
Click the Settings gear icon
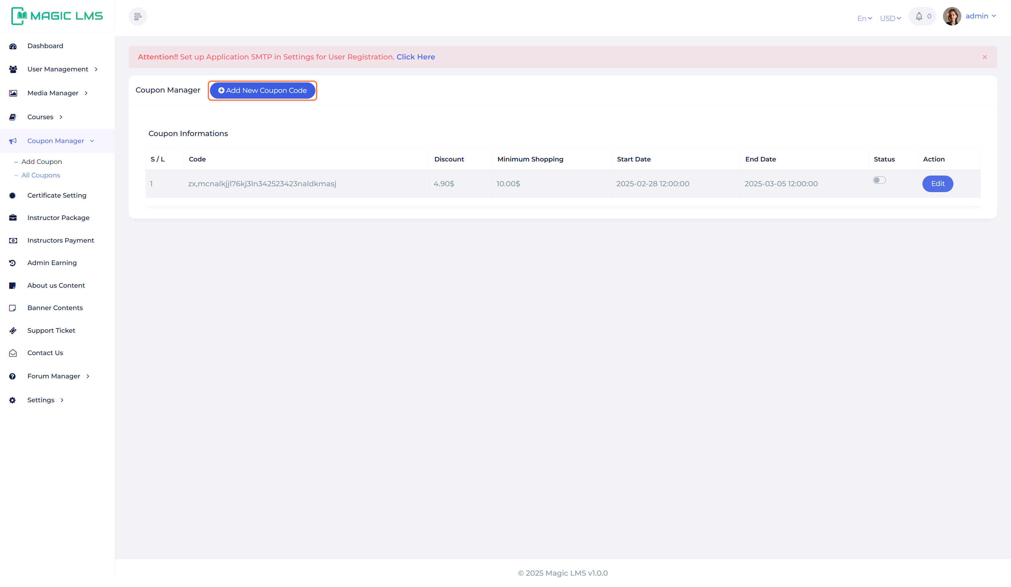tap(13, 400)
